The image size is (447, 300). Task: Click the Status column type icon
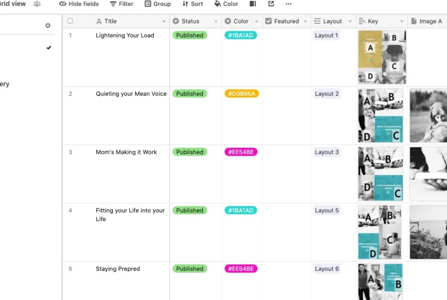176,21
